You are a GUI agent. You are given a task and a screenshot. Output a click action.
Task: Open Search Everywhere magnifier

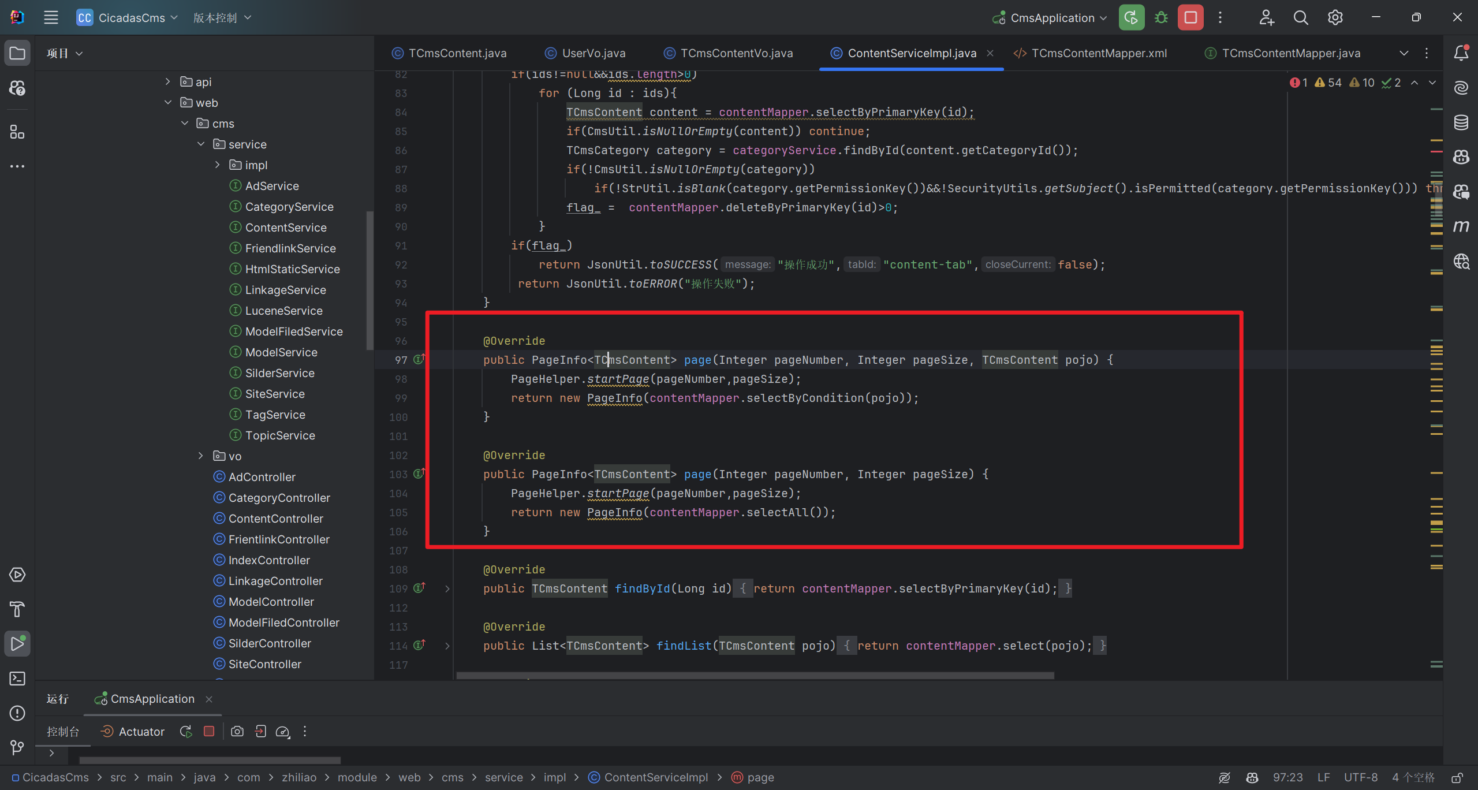click(1301, 17)
